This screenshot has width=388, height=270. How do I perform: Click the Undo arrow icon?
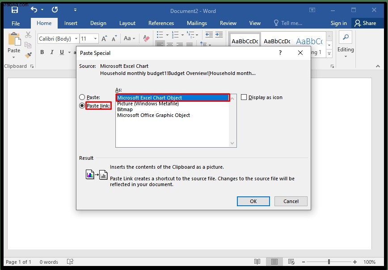(x=34, y=10)
